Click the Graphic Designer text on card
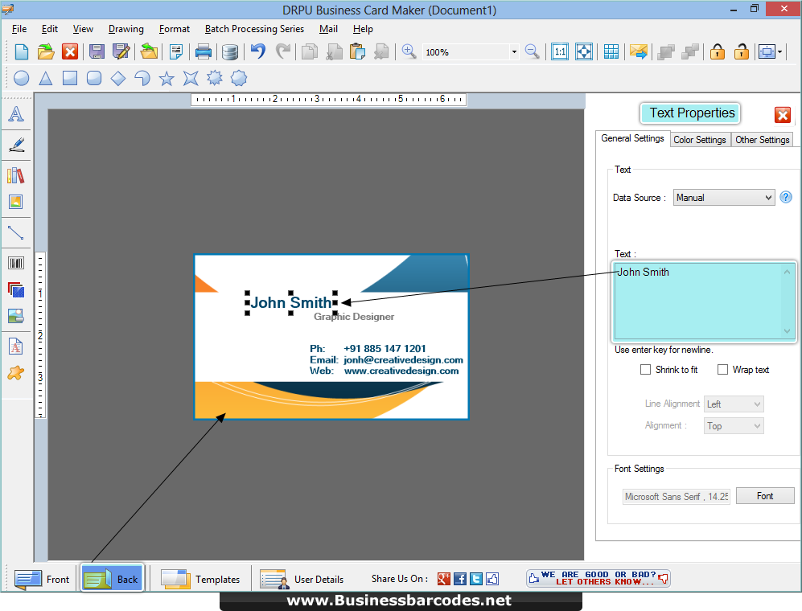 coord(354,317)
